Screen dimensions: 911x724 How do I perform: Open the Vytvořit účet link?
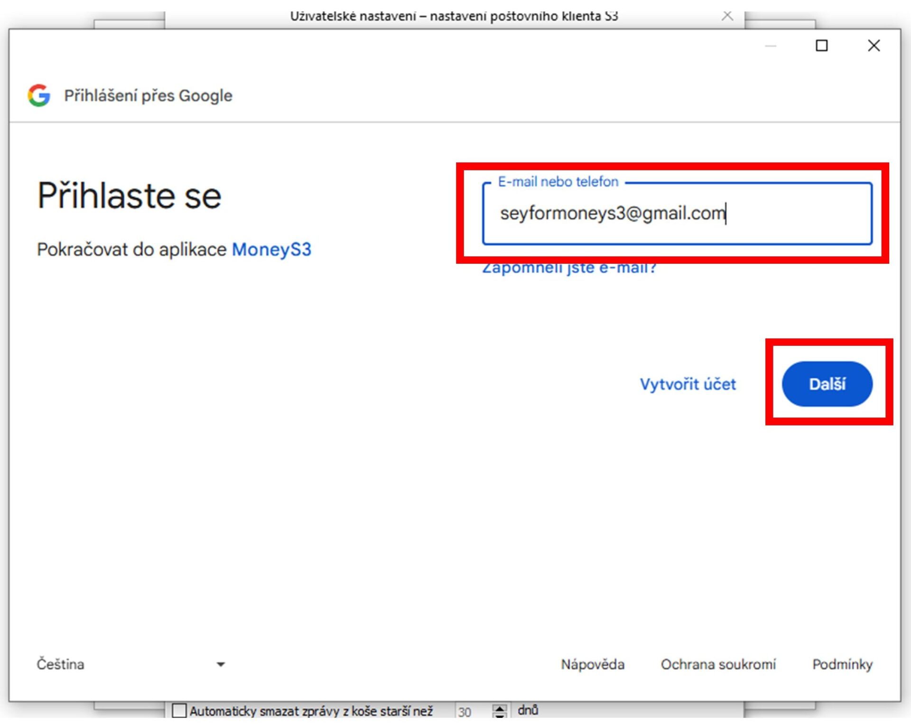coord(688,384)
